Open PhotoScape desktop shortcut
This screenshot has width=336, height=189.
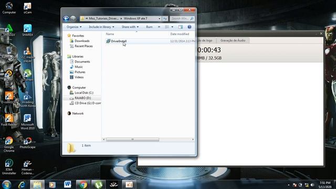coord(27,143)
